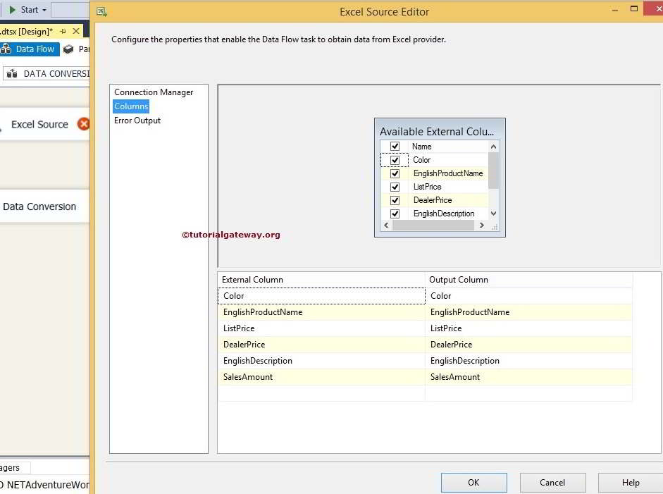Click the pin icon on the dtsx Design tab
Screen dimensions: 663x494
click(63, 32)
